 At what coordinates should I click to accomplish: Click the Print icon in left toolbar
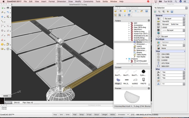pos(8,8)
